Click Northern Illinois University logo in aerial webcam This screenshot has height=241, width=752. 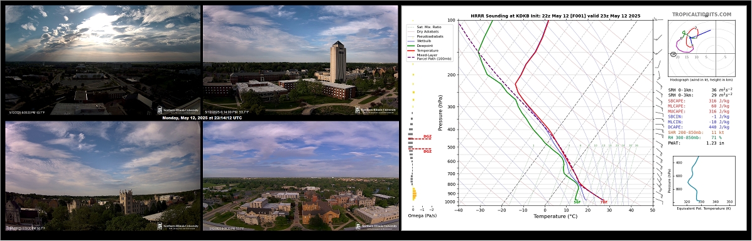pos(376,226)
